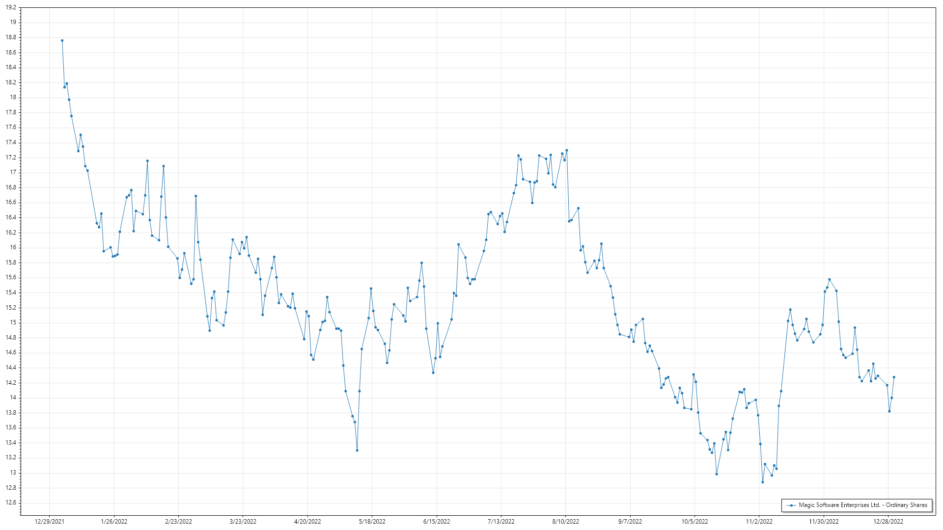Click the 6/15/2022 x-axis date label

pos(437,522)
